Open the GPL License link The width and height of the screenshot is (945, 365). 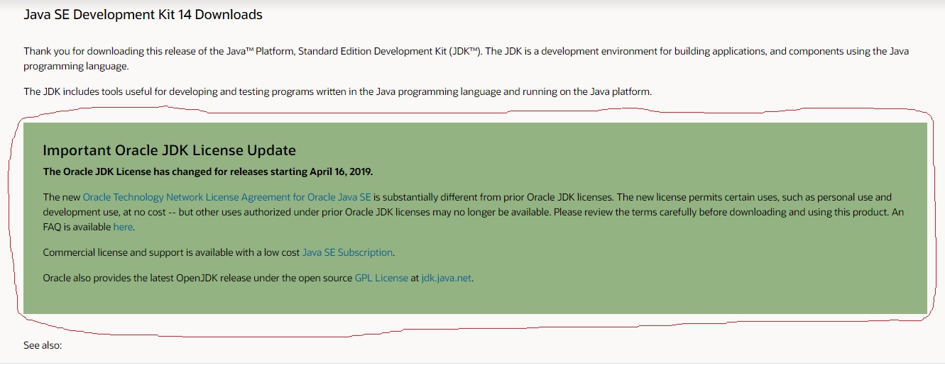pyautogui.click(x=381, y=278)
